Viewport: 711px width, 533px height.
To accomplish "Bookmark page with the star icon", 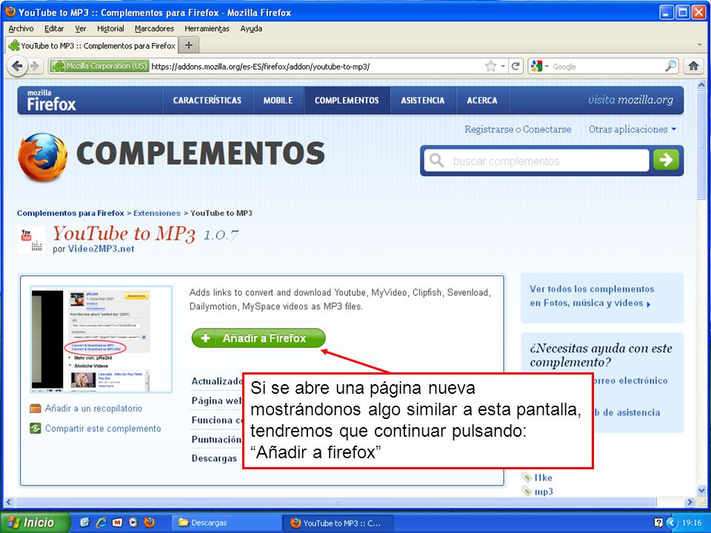I will coord(490,66).
